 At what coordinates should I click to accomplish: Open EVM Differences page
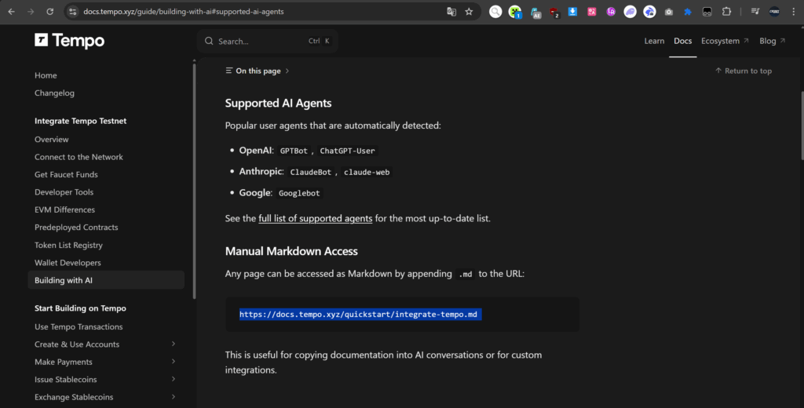point(64,209)
